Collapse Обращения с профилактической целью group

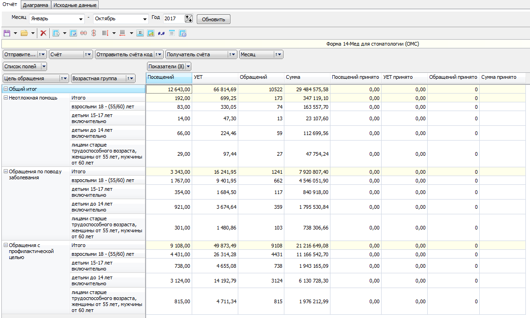pos(6,246)
